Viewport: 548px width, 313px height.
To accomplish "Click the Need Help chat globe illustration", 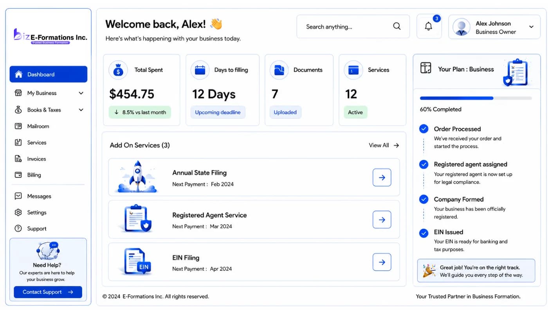I will 48,251.
